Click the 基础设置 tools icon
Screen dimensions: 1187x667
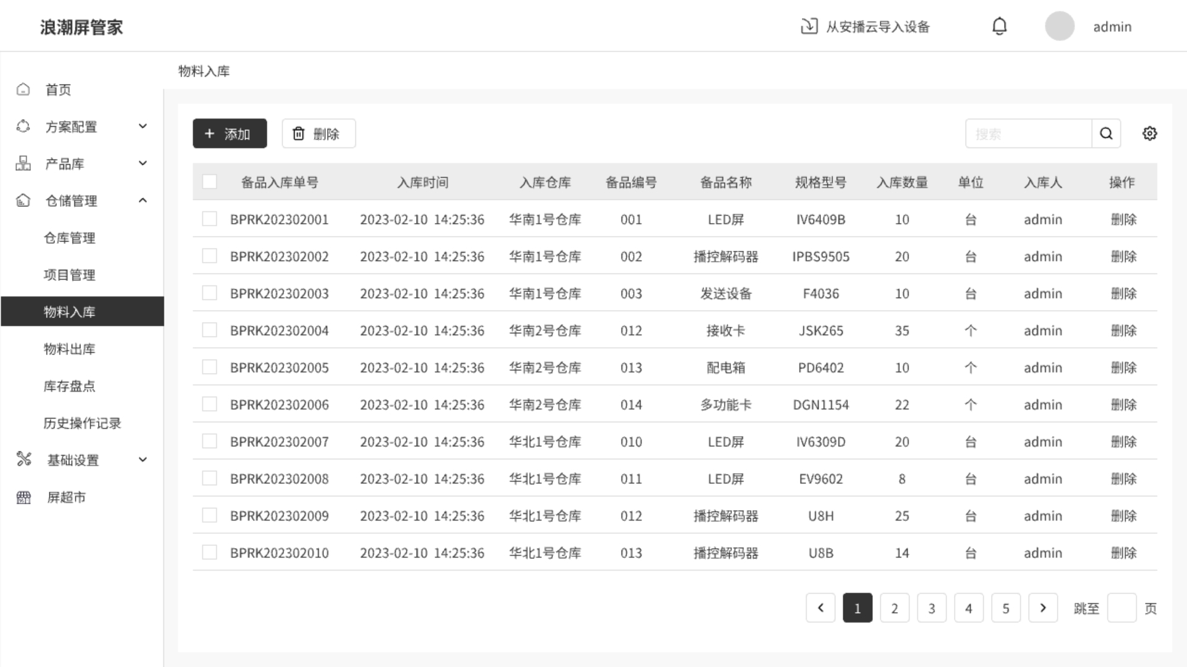tap(23, 459)
